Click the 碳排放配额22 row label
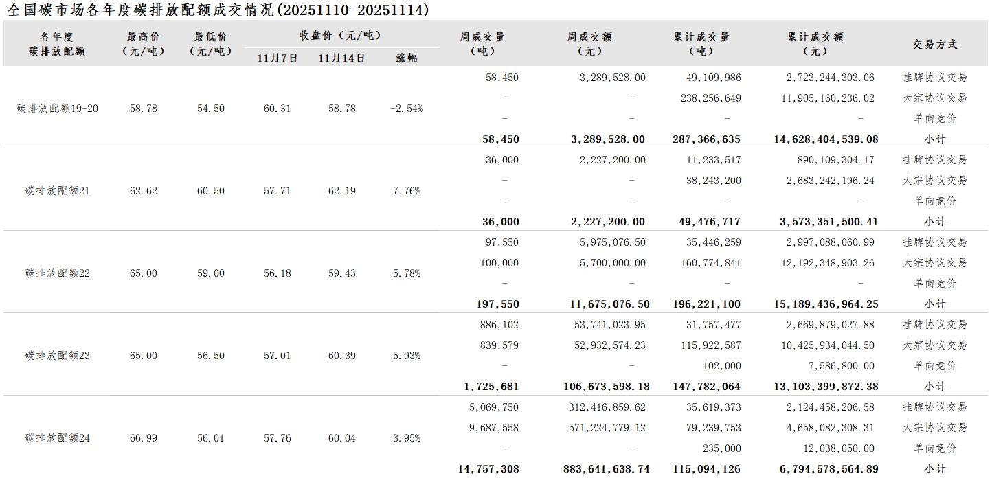This screenshot has height=478, width=992. coord(58,273)
